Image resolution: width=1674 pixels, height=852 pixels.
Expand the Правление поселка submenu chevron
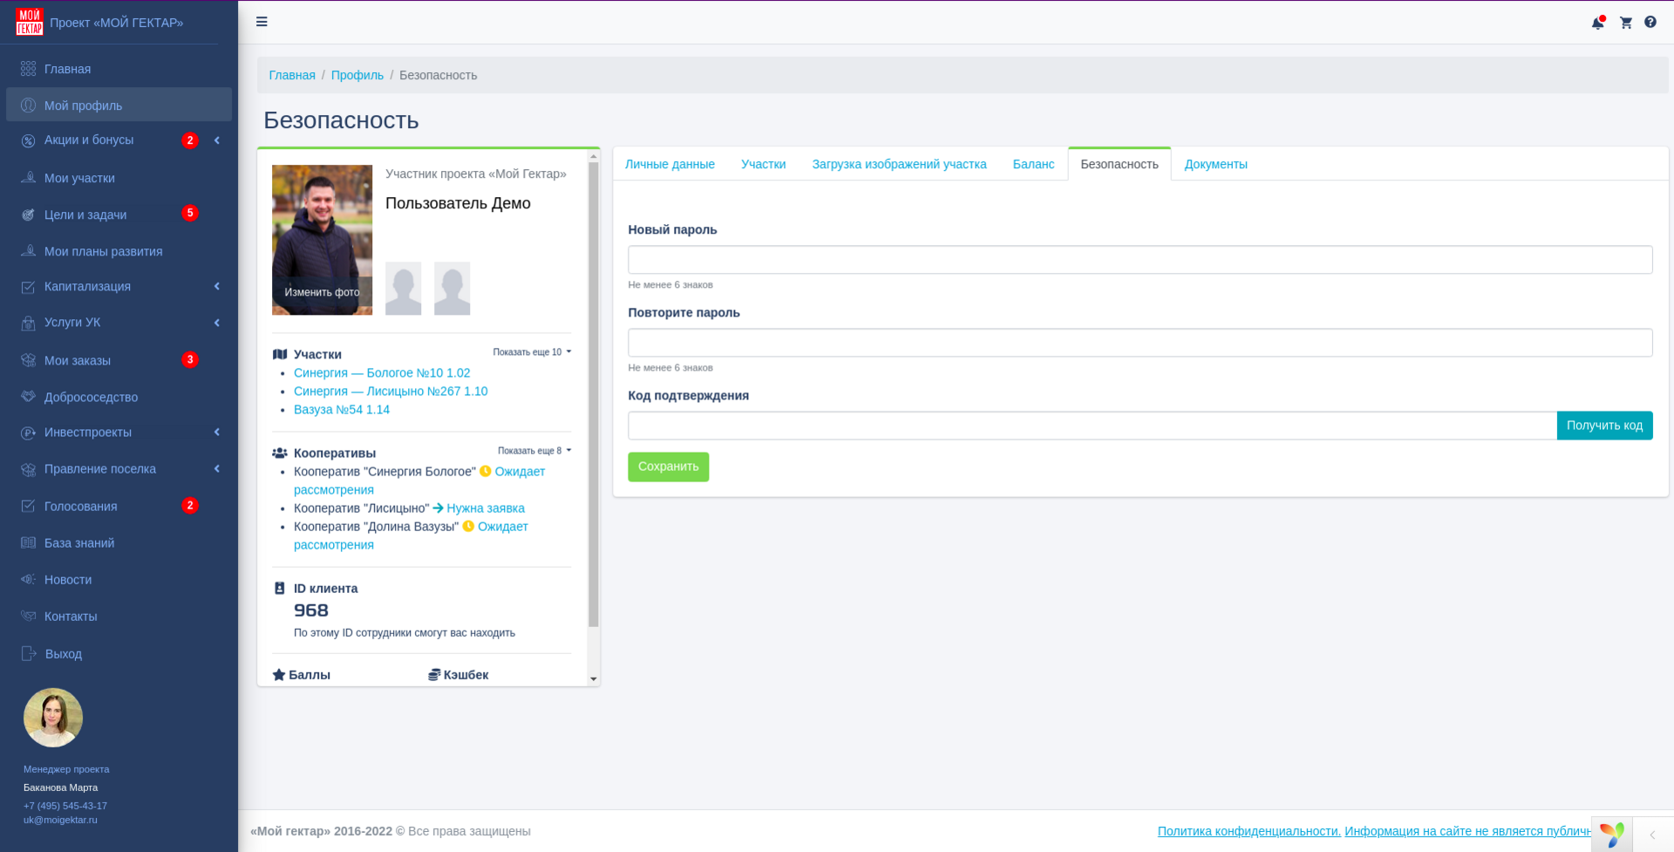tap(217, 468)
